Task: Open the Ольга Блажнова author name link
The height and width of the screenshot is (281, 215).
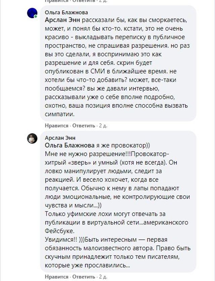Action: click(x=60, y=12)
